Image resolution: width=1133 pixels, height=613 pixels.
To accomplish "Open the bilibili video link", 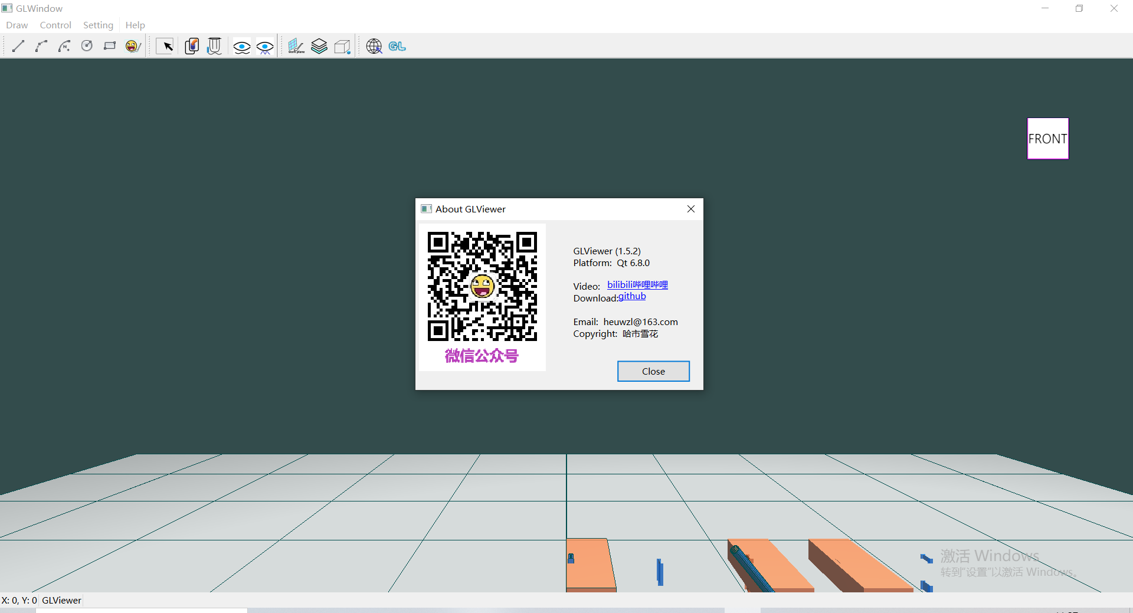I will click(x=637, y=284).
